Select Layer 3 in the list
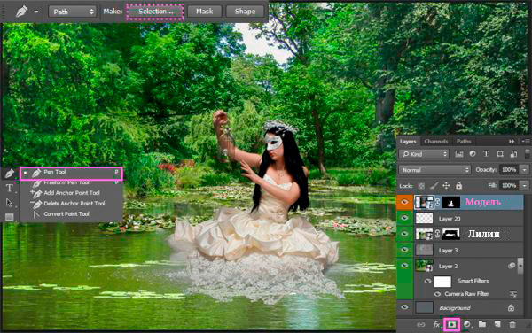The image size is (532, 333). [459, 250]
